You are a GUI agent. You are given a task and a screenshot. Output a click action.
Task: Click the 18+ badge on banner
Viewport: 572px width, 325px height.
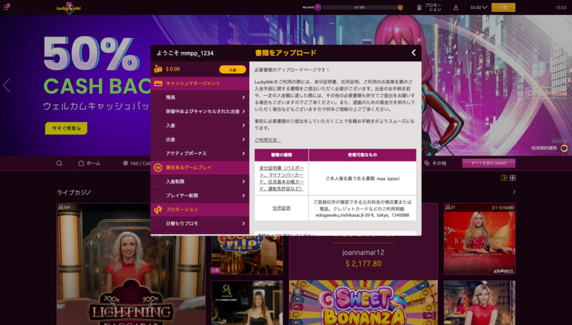point(564,148)
